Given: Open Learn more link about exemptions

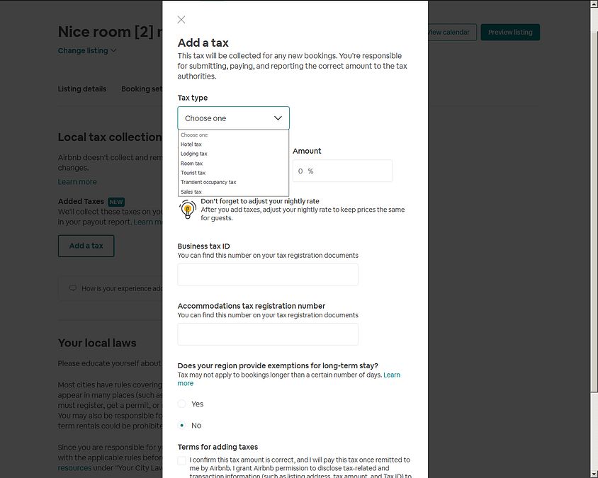Looking at the screenshot, I should pos(391,375).
